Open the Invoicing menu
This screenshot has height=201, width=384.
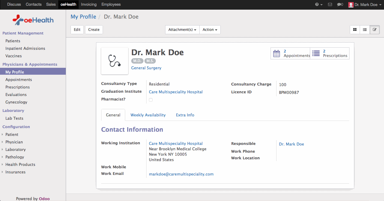click(x=89, y=4)
